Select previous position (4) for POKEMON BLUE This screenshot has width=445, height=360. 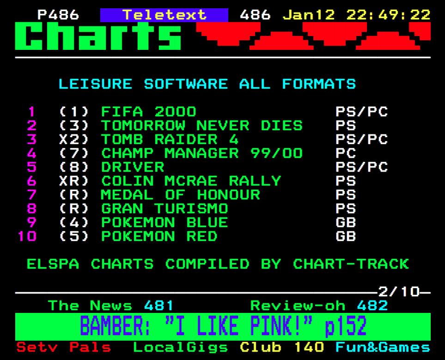pyautogui.click(x=74, y=223)
